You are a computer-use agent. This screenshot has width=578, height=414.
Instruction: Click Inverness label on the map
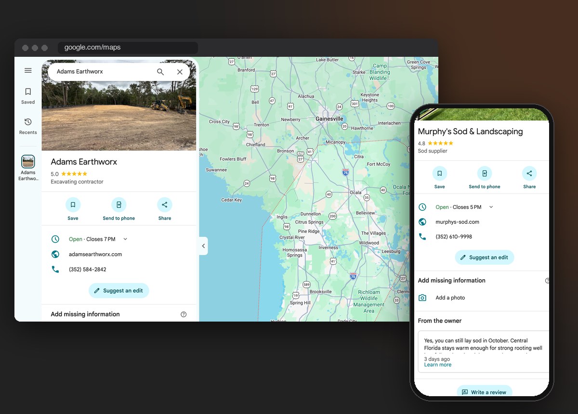[328, 247]
